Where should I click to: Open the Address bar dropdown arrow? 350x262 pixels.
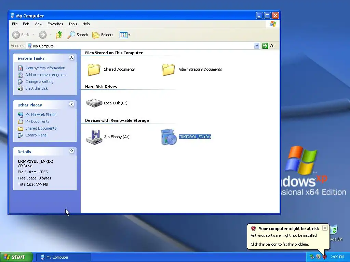click(257, 46)
